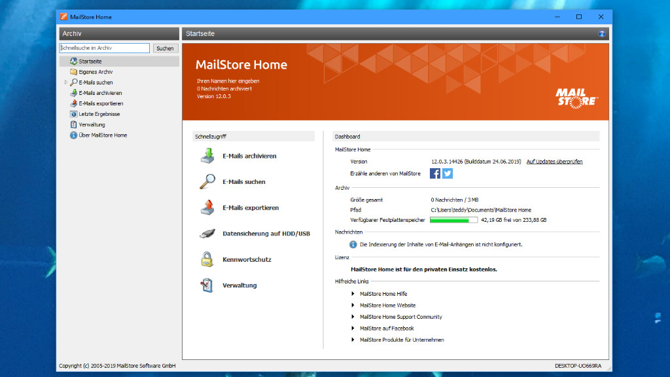670x377 pixels.
Task: Click the USB drive icon for Datensicherung
Action: (207, 234)
